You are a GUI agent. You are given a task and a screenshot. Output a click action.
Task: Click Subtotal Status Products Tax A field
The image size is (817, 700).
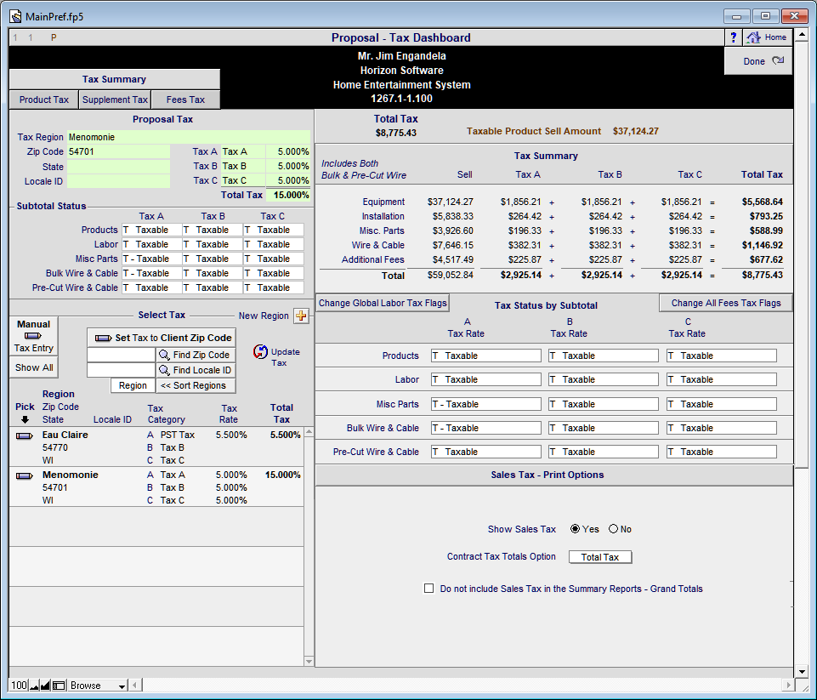pos(151,230)
